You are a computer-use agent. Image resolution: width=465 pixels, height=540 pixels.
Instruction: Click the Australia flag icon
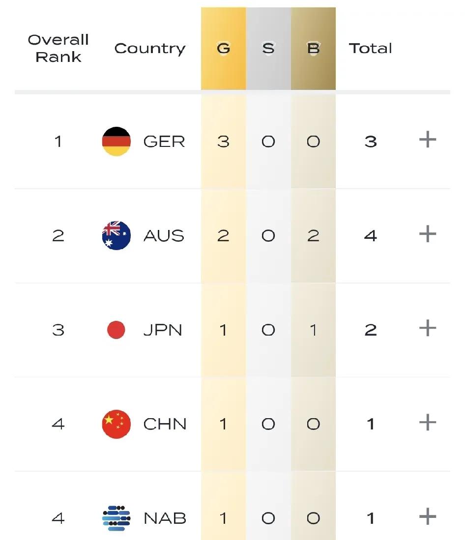[116, 235]
